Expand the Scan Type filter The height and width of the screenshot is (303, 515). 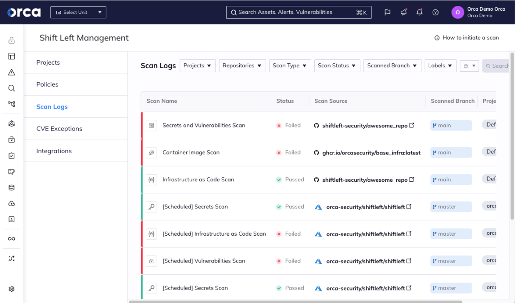tap(290, 66)
